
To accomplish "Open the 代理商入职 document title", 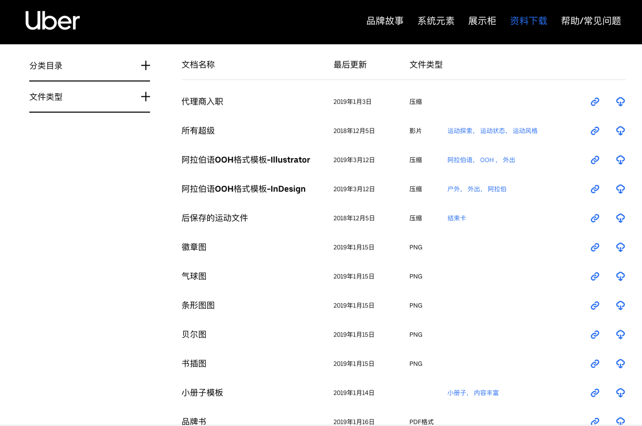I will click(202, 102).
